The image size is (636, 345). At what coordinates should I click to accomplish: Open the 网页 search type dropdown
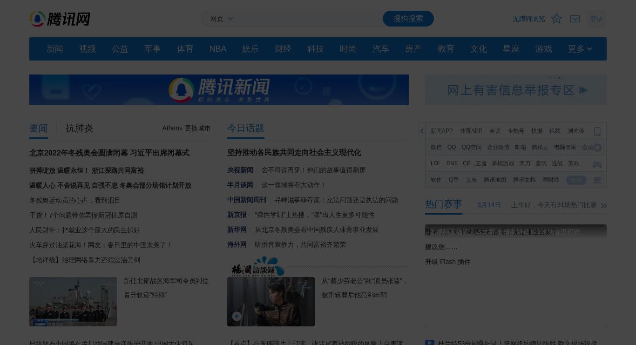(222, 19)
